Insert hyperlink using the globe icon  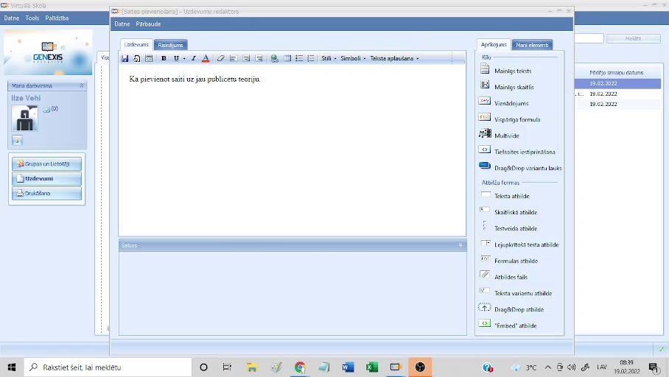click(275, 58)
